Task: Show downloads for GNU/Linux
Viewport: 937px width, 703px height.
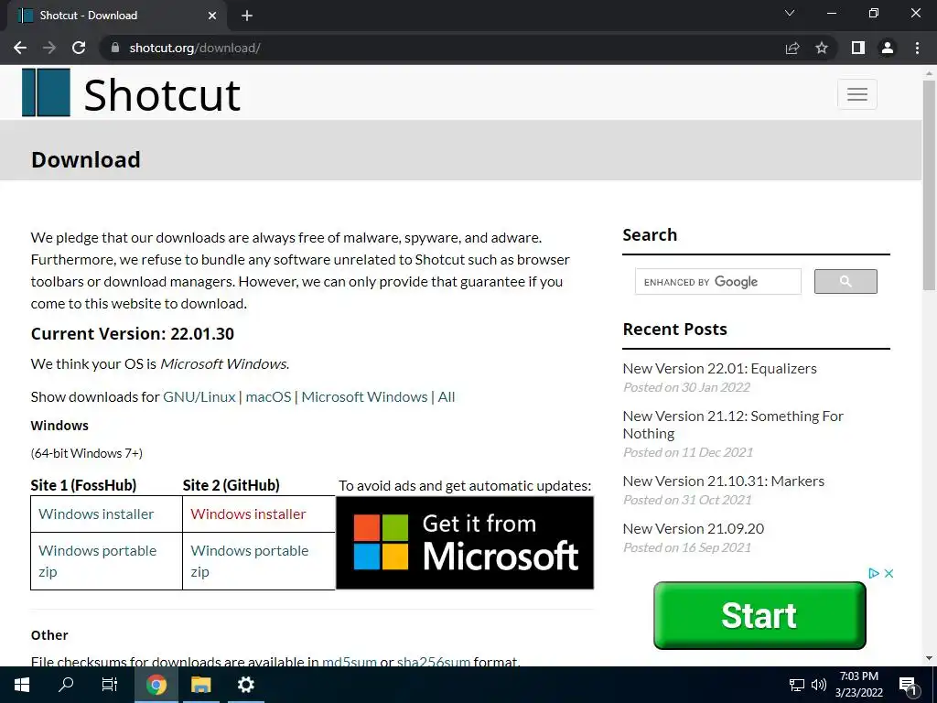Action: coord(199,397)
